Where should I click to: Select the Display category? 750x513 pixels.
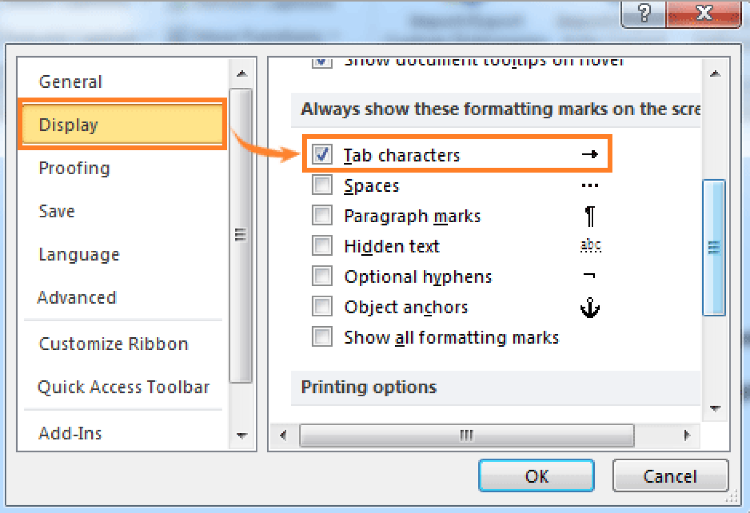[68, 124]
